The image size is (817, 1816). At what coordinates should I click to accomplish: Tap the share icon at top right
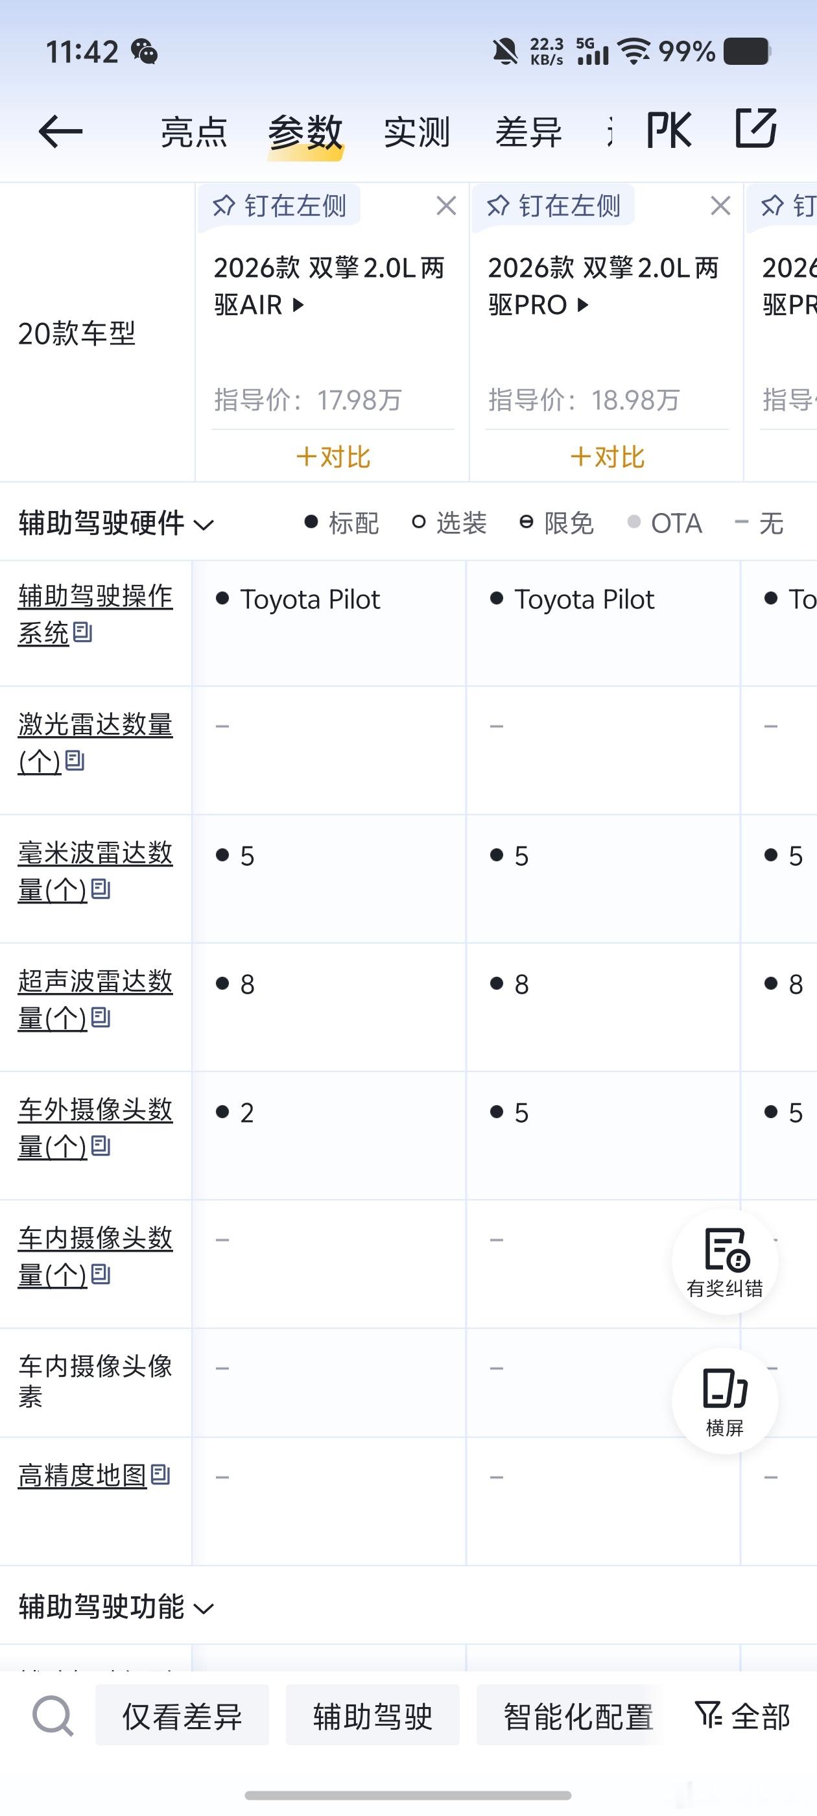tap(757, 129)
